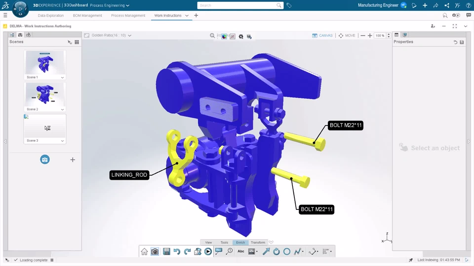Open the Scene 3 dropdown chevron
The width and height of the screenshot is (474, 266).
[62, 141]
